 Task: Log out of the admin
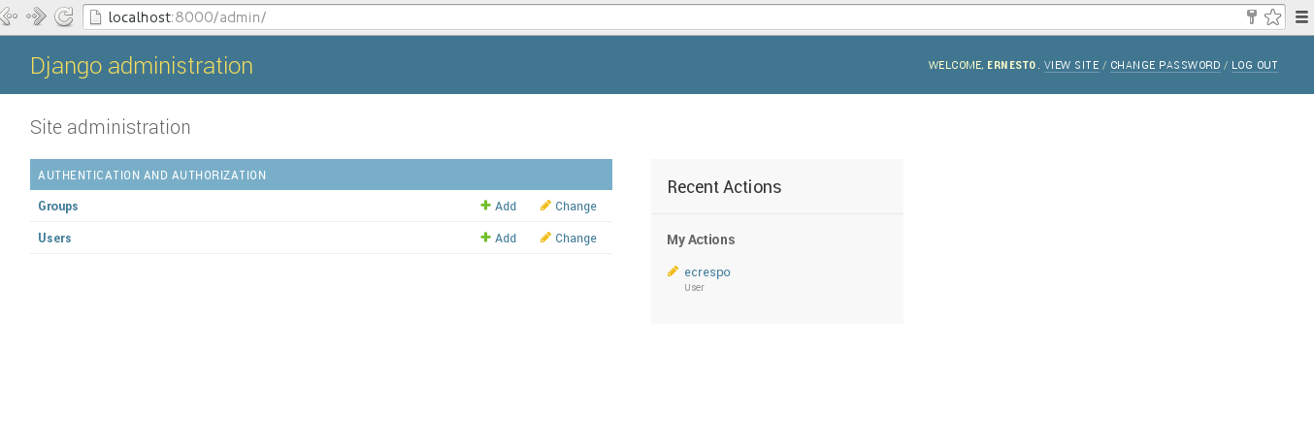click(1254, 66)
